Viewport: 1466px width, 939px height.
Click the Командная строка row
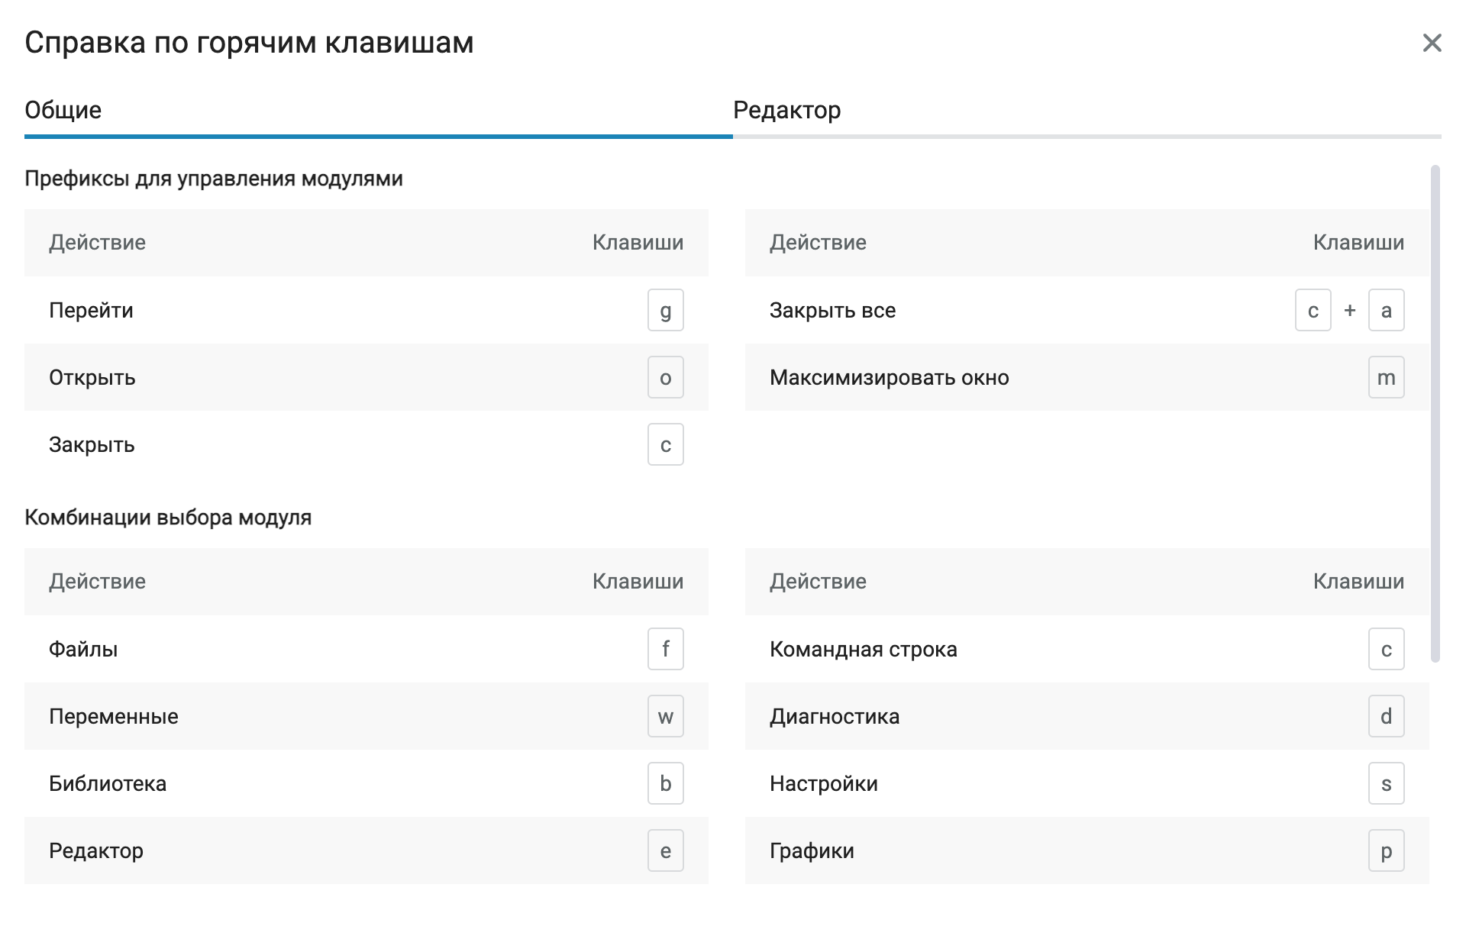863,649
